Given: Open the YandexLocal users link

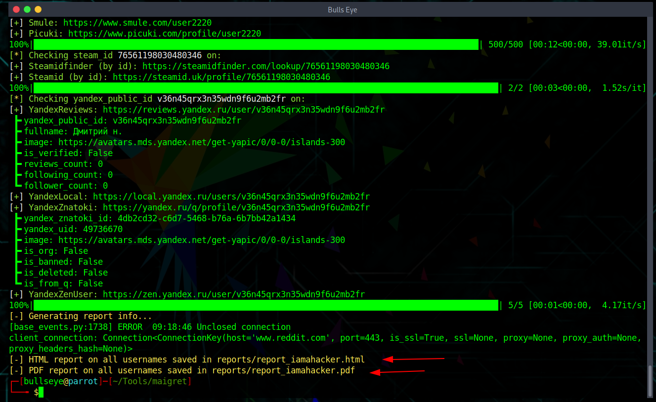Looking at the screenshot, I should (x=231, y=197).
